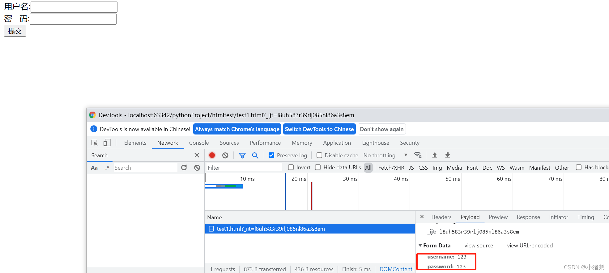Screen dimensions: 609x273
Task: Enable Hide data URLs checkbox
Action: pyautogui.click(x=318, y=167)
